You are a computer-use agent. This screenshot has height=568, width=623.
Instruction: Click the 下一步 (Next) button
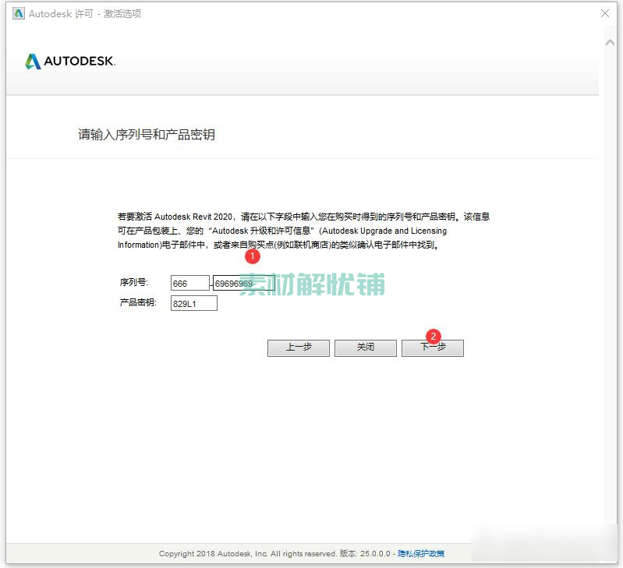coord(432,348)
